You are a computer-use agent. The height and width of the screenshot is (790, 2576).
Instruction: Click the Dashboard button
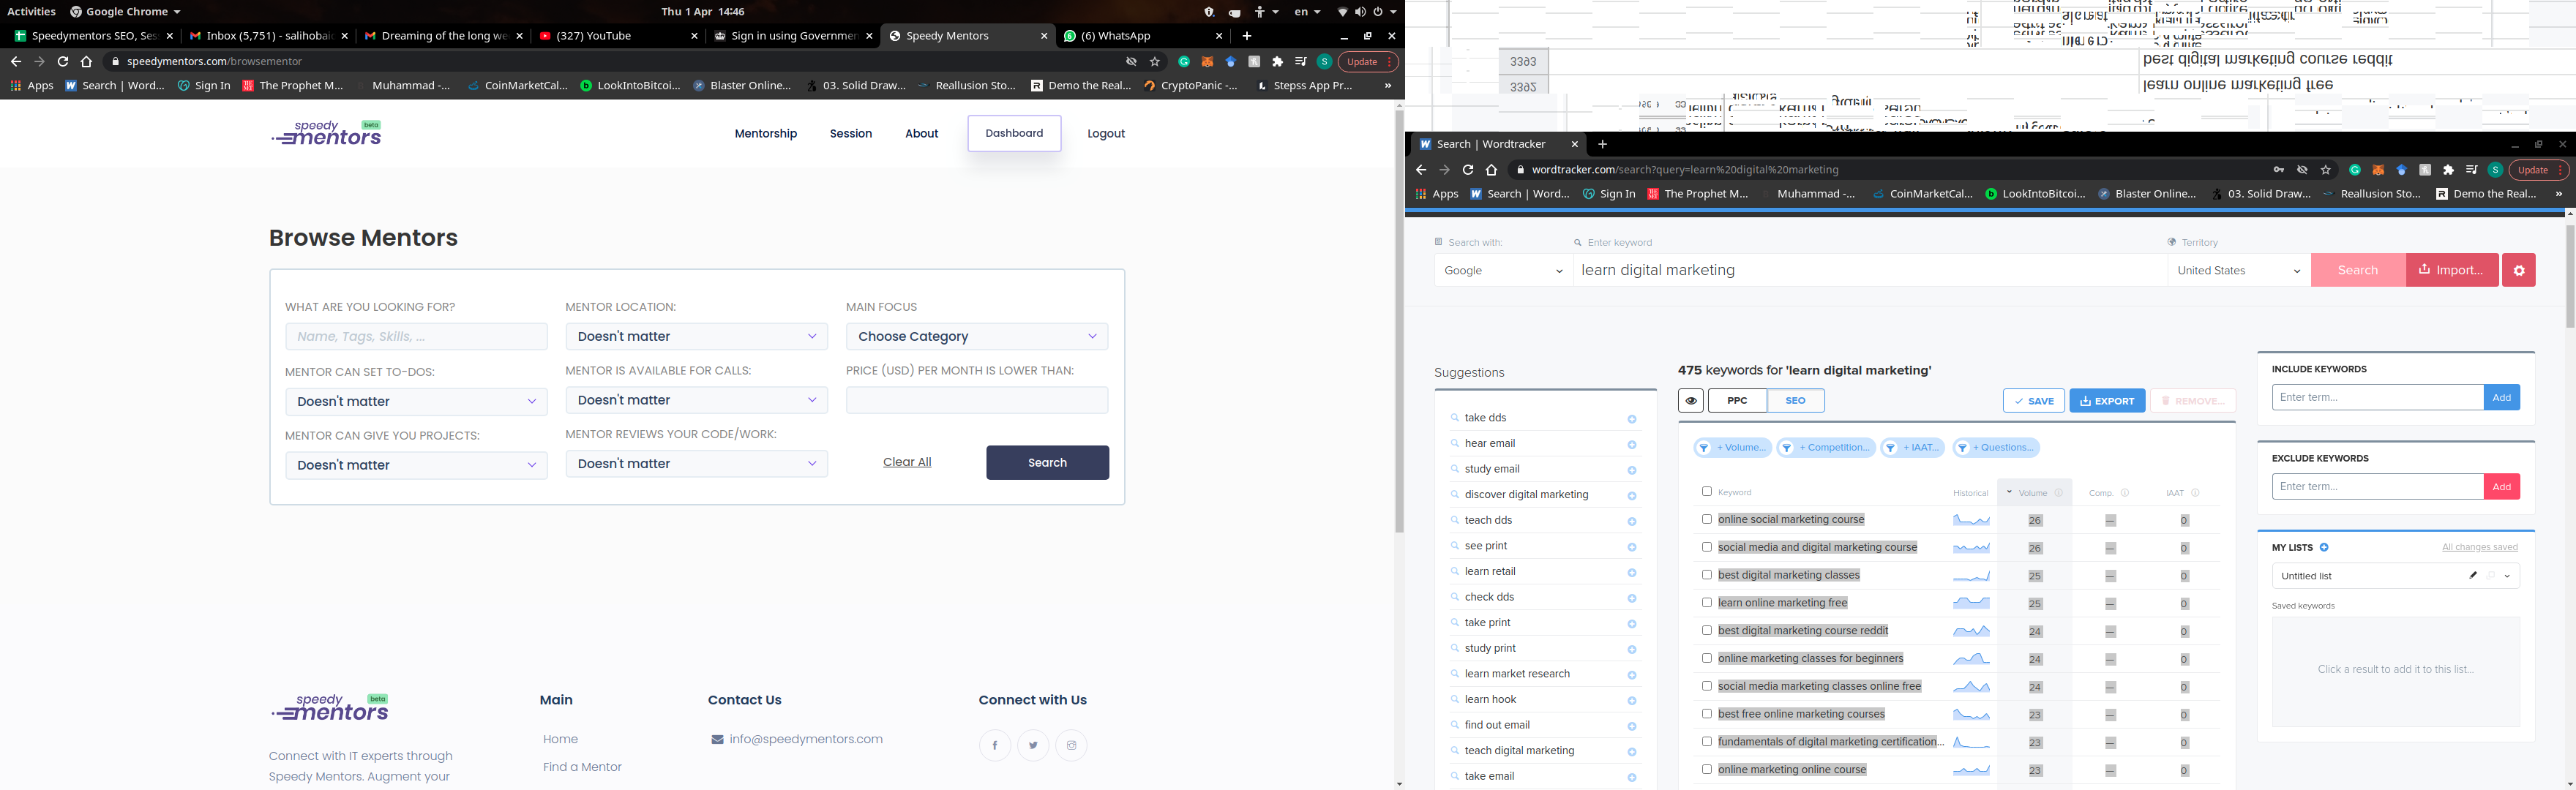1014,133
